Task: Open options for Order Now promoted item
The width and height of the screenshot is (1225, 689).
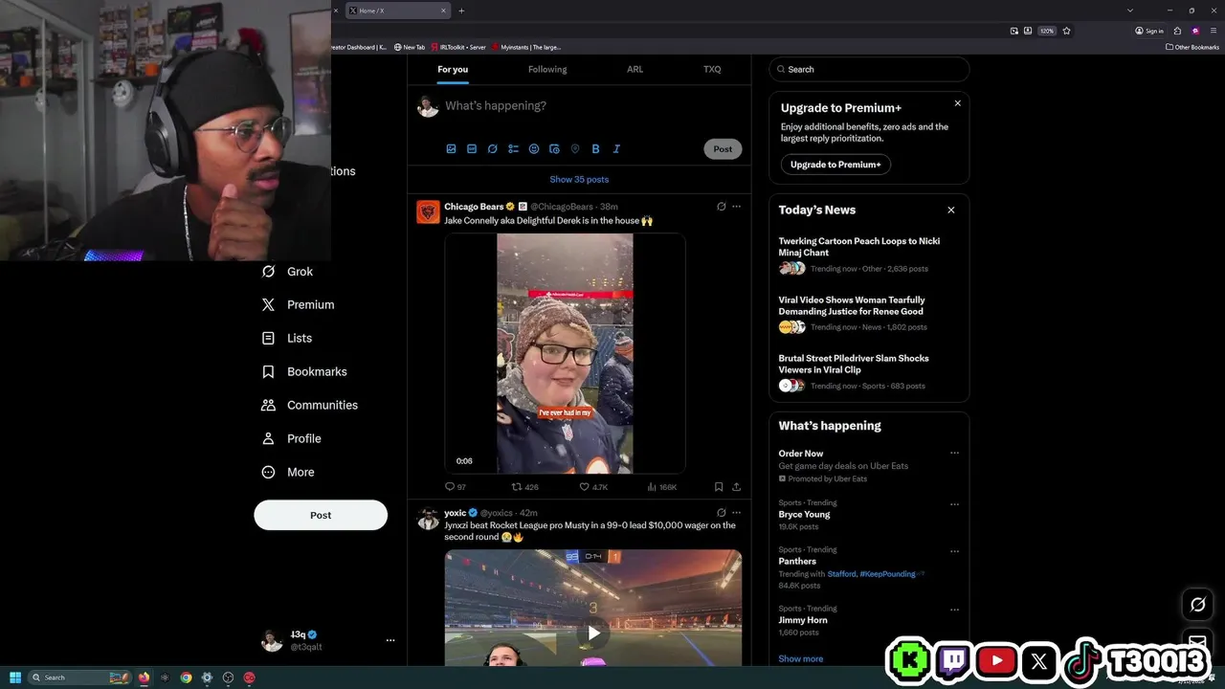Action: pos(954,454)
